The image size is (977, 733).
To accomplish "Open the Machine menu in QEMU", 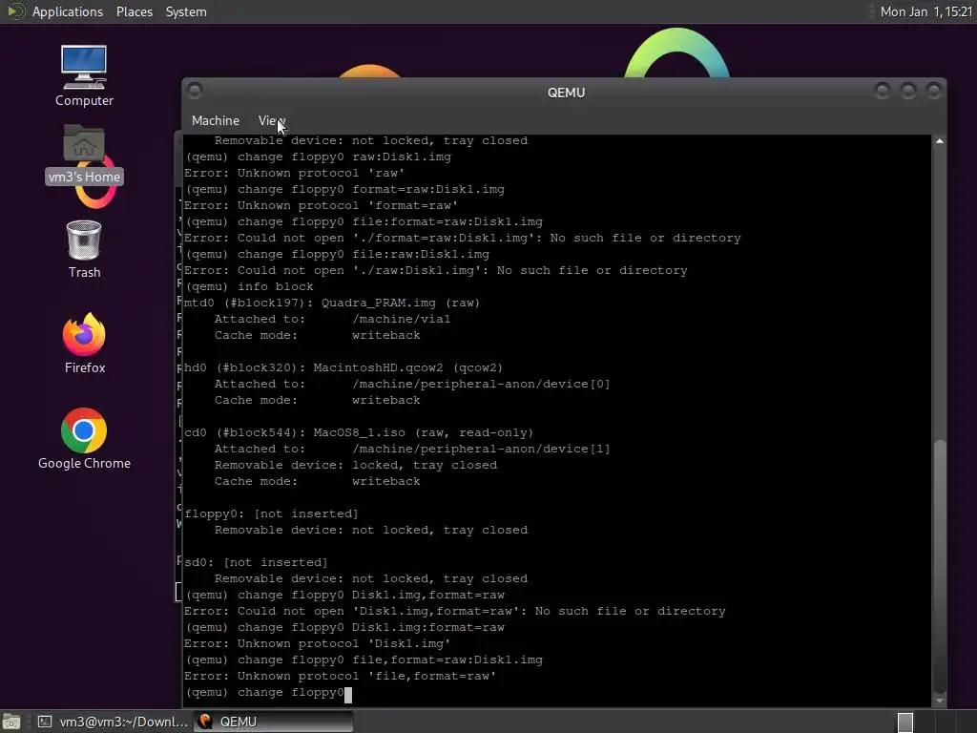I will [x=216, y=120].
